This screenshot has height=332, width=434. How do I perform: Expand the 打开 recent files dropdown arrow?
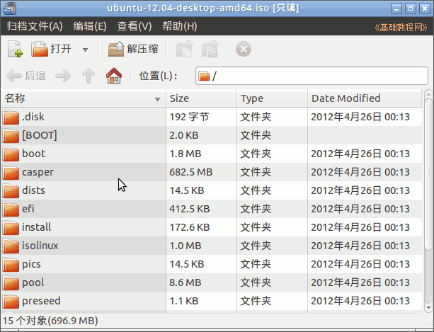pyautogui.click(x=85, y=50)
